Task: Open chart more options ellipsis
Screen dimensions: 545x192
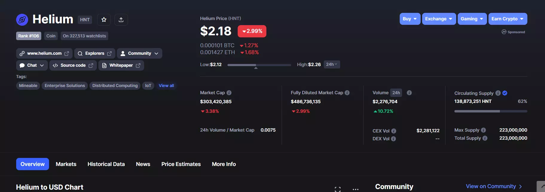Action: pyautogui.click(x=355, y=189)
